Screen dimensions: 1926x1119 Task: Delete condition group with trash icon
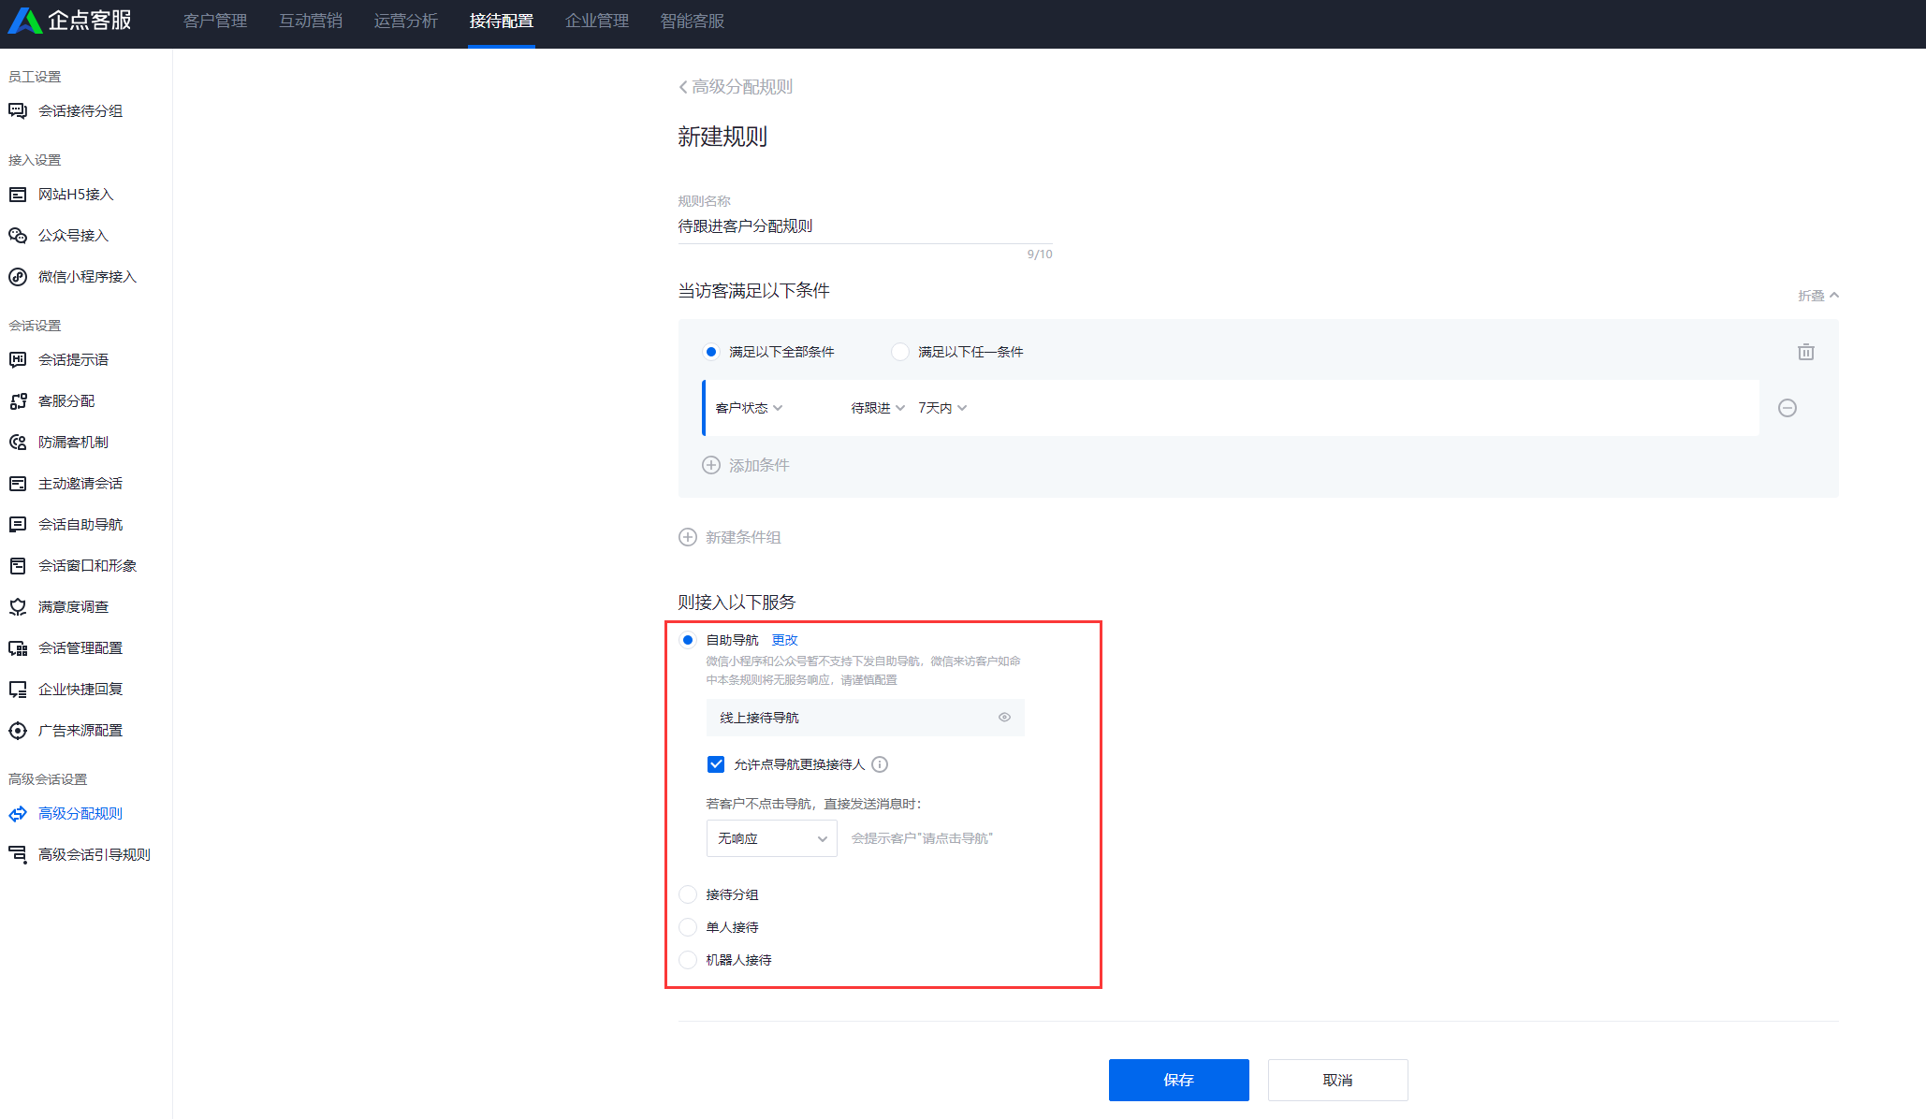pyautogui.click(x=1806, y=352)
